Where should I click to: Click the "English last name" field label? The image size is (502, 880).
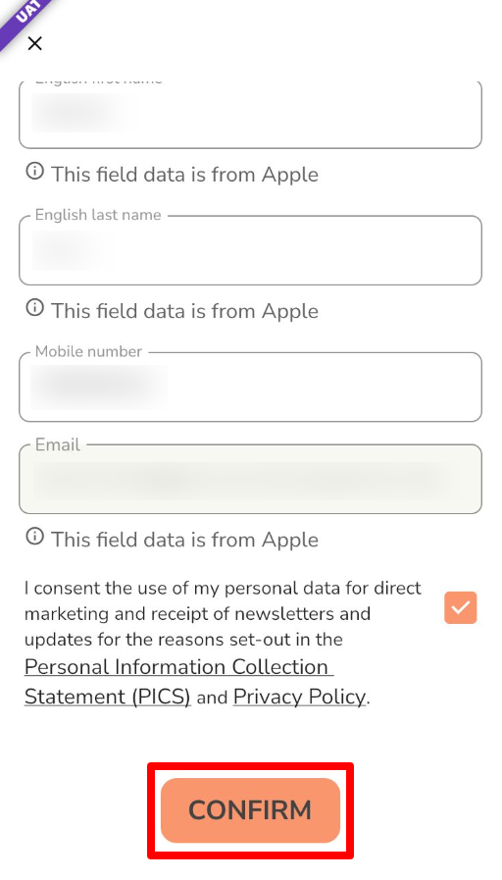tap(98, 215)
